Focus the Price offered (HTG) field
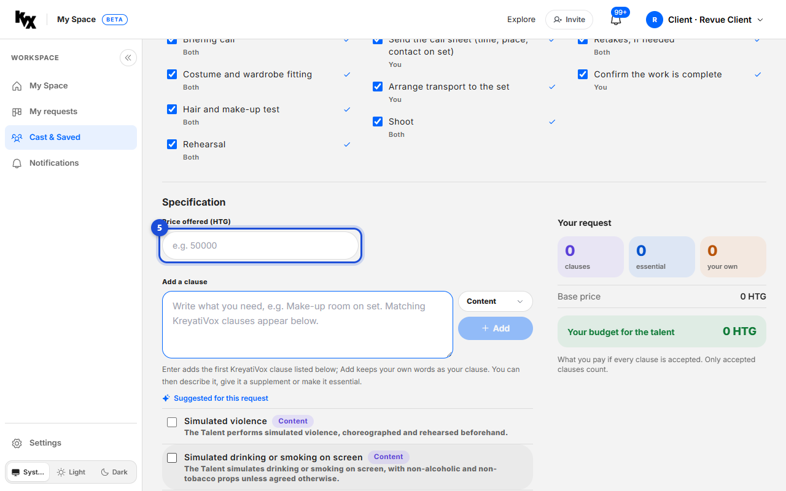786x491 pixels. pos(260,245)
